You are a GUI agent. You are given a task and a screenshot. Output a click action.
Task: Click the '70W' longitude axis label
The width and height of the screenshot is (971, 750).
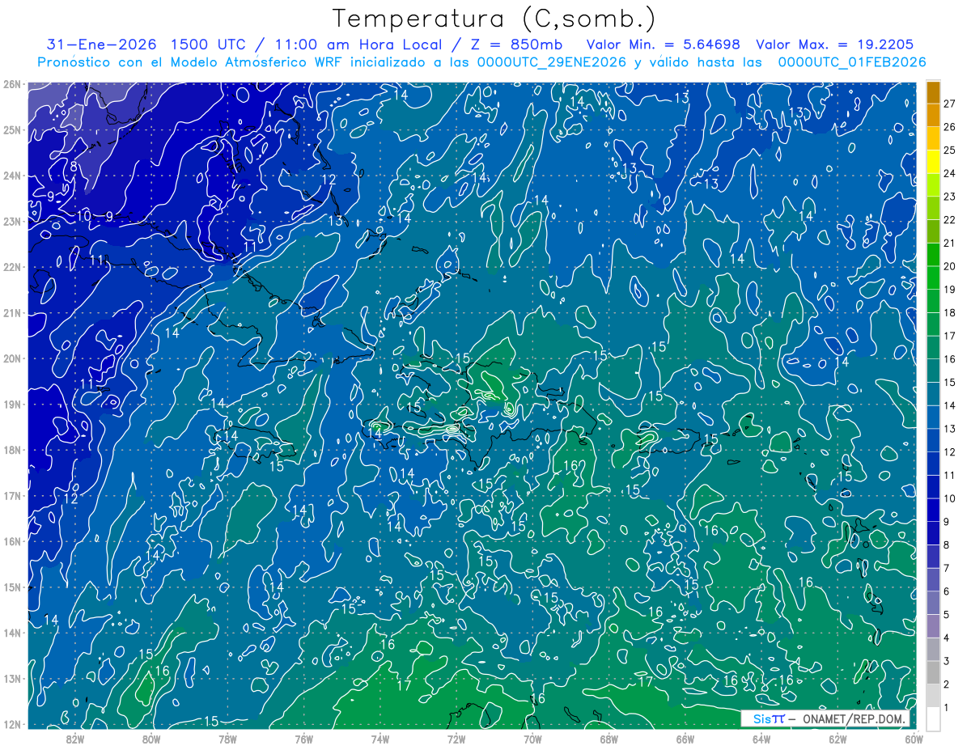(532, 739)
